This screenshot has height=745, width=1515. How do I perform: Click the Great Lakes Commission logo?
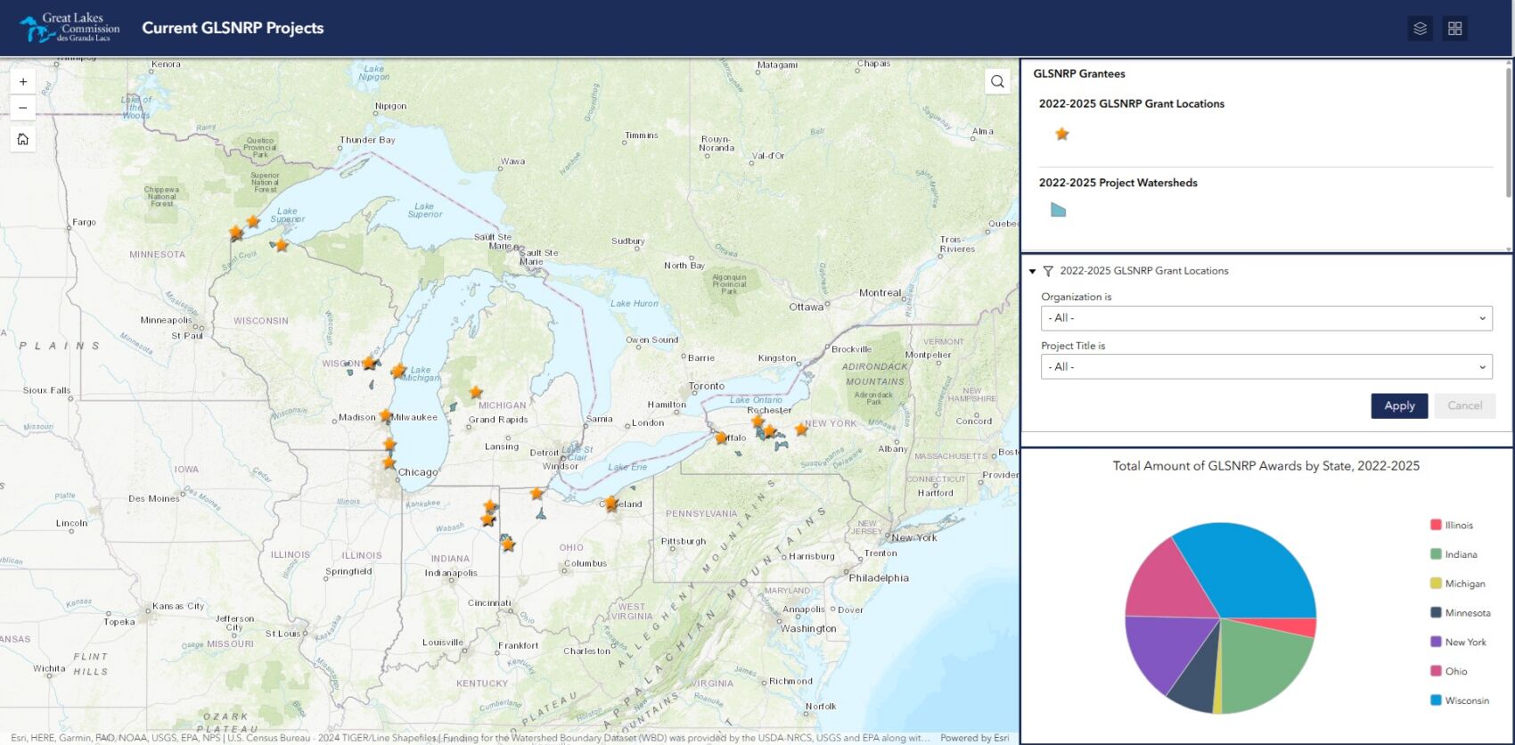coord(70,29)
